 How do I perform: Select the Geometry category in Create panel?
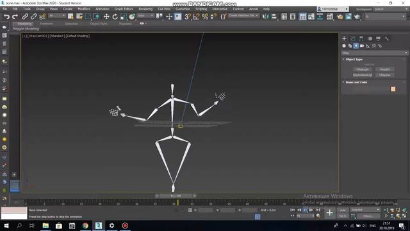tap(344, 46)
